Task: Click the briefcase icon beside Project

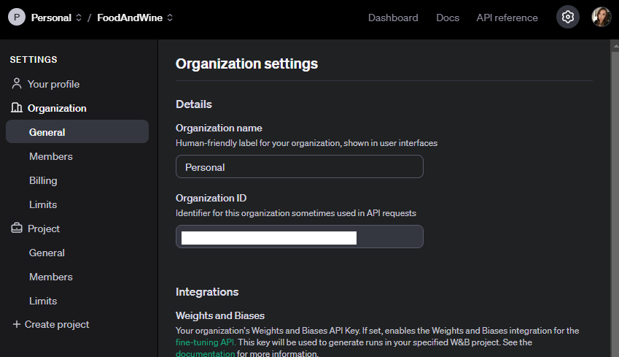Action: tap(17, 228)
